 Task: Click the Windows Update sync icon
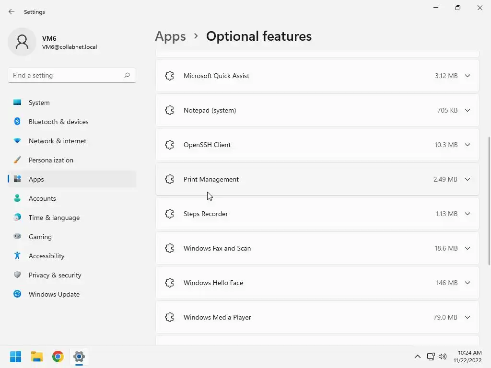(17, 294)
